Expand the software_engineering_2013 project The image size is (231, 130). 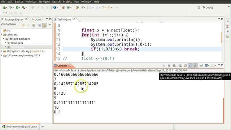coord(1,55)
